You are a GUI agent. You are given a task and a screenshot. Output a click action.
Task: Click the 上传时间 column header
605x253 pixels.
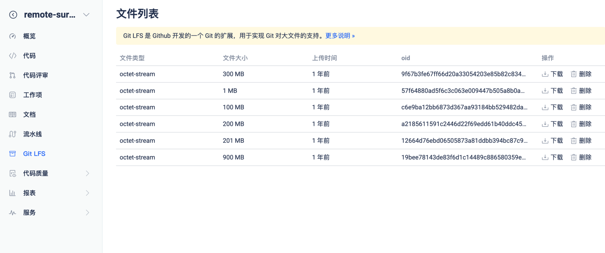click(x=324, y=58)
